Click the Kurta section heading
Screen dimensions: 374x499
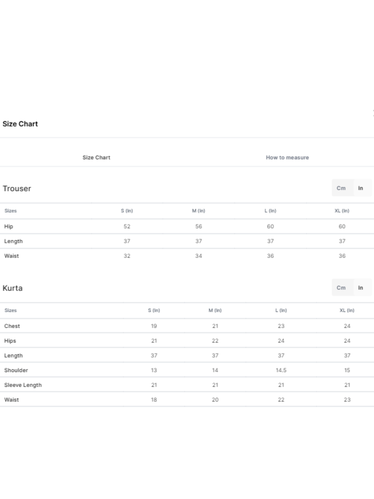point(12,288)
